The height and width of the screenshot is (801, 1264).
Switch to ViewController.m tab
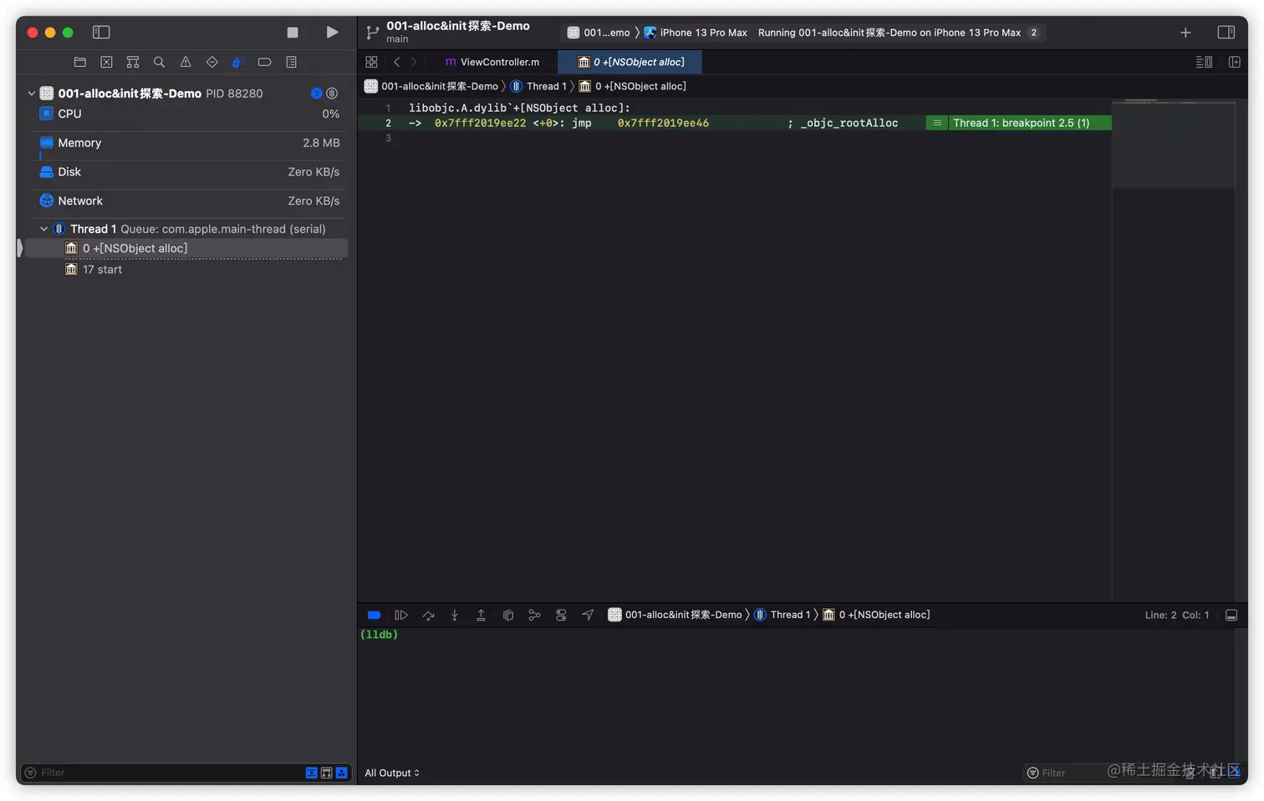[492, 62]
